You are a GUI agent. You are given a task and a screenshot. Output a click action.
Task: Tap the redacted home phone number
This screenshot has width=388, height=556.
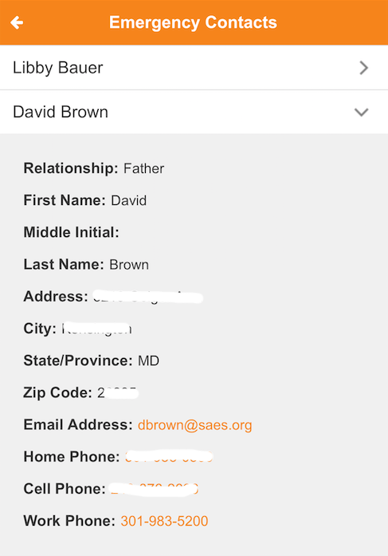[x=169, y=457]
